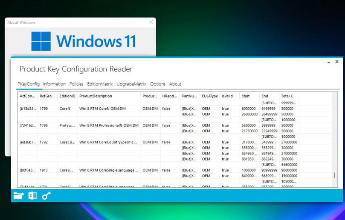Select the Win 8 RTM ProfessionalN OEM:DM row

point(175,126)
